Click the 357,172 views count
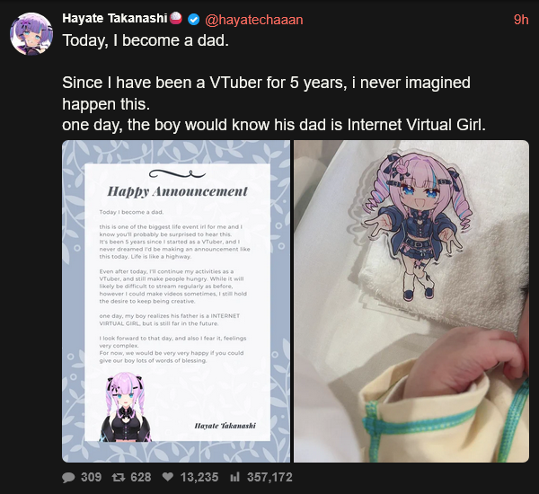 pos(269,477)
